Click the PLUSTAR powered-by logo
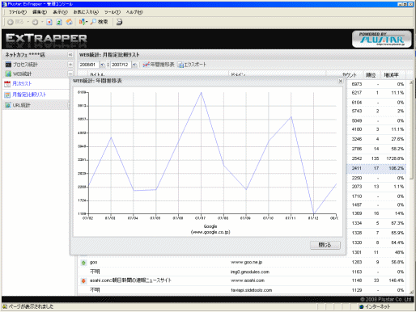This screenshot has height=312, width=416. [x=382, y=40]
